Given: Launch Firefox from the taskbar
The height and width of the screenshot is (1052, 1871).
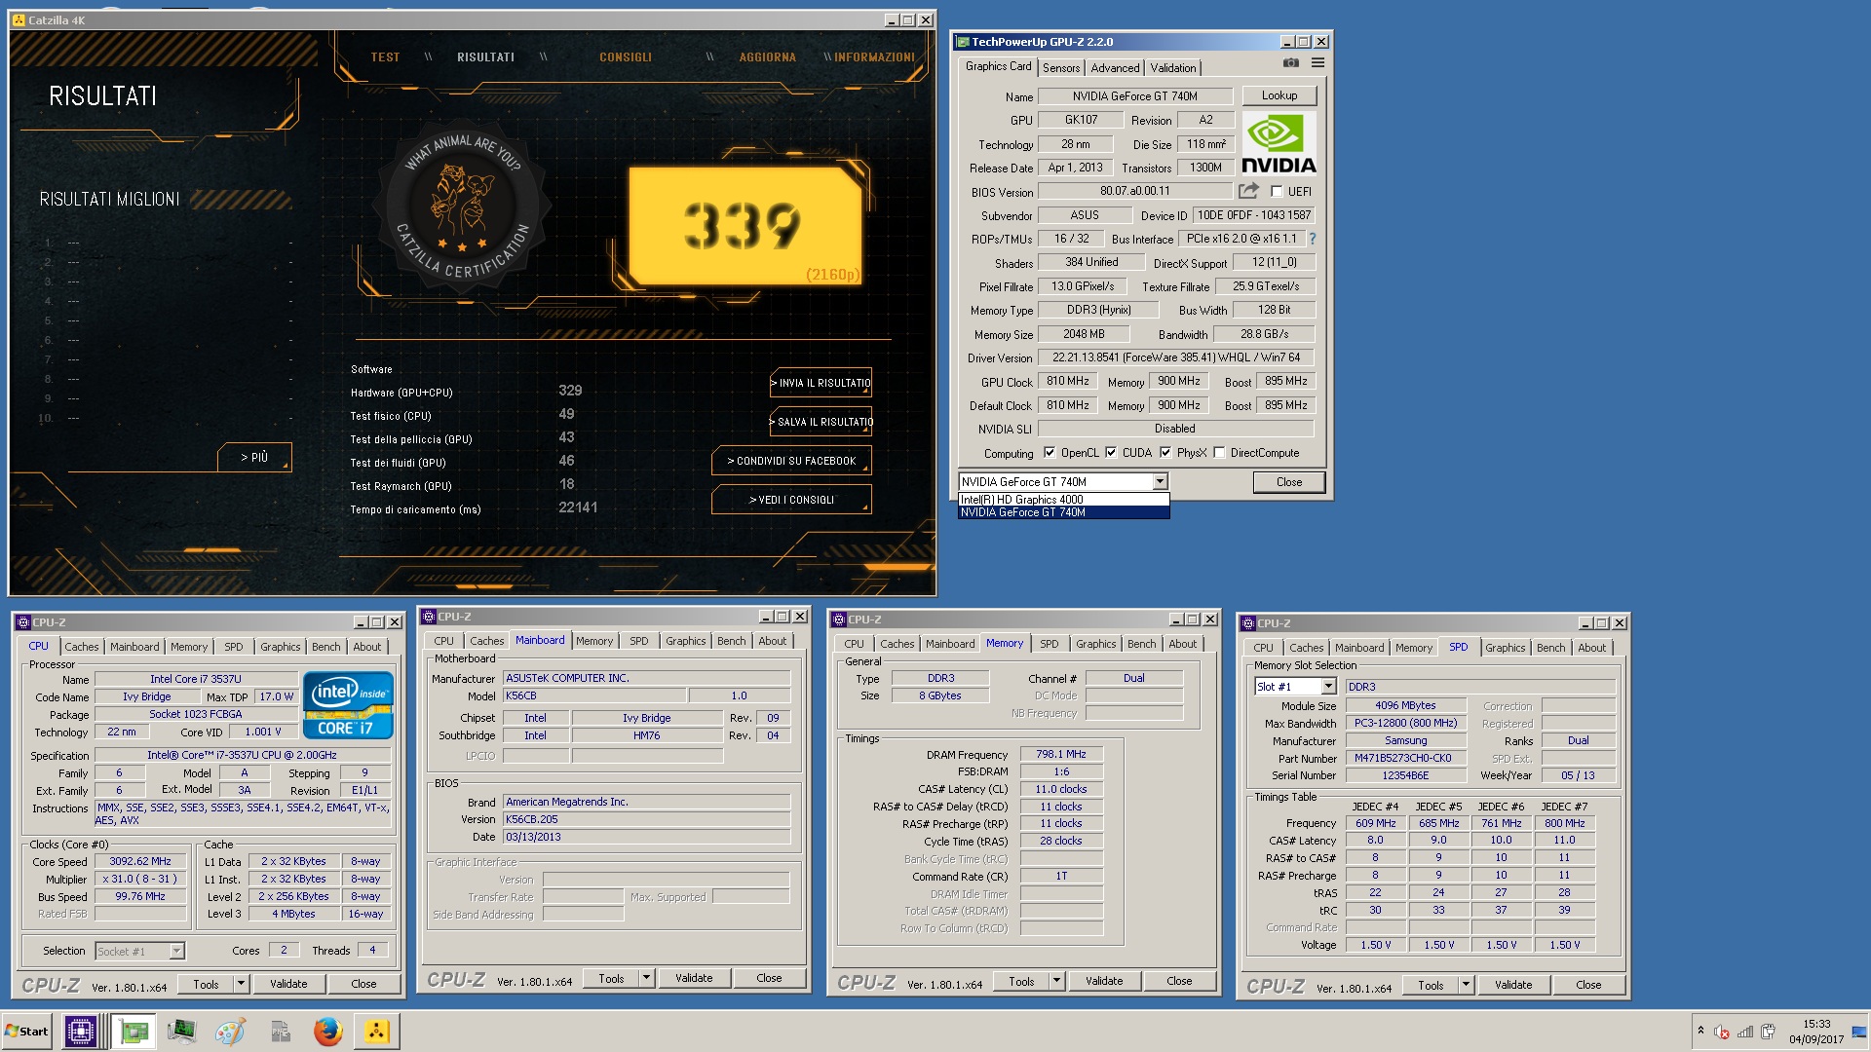Looking at the screenshot, I should (x=328, y=1032).
